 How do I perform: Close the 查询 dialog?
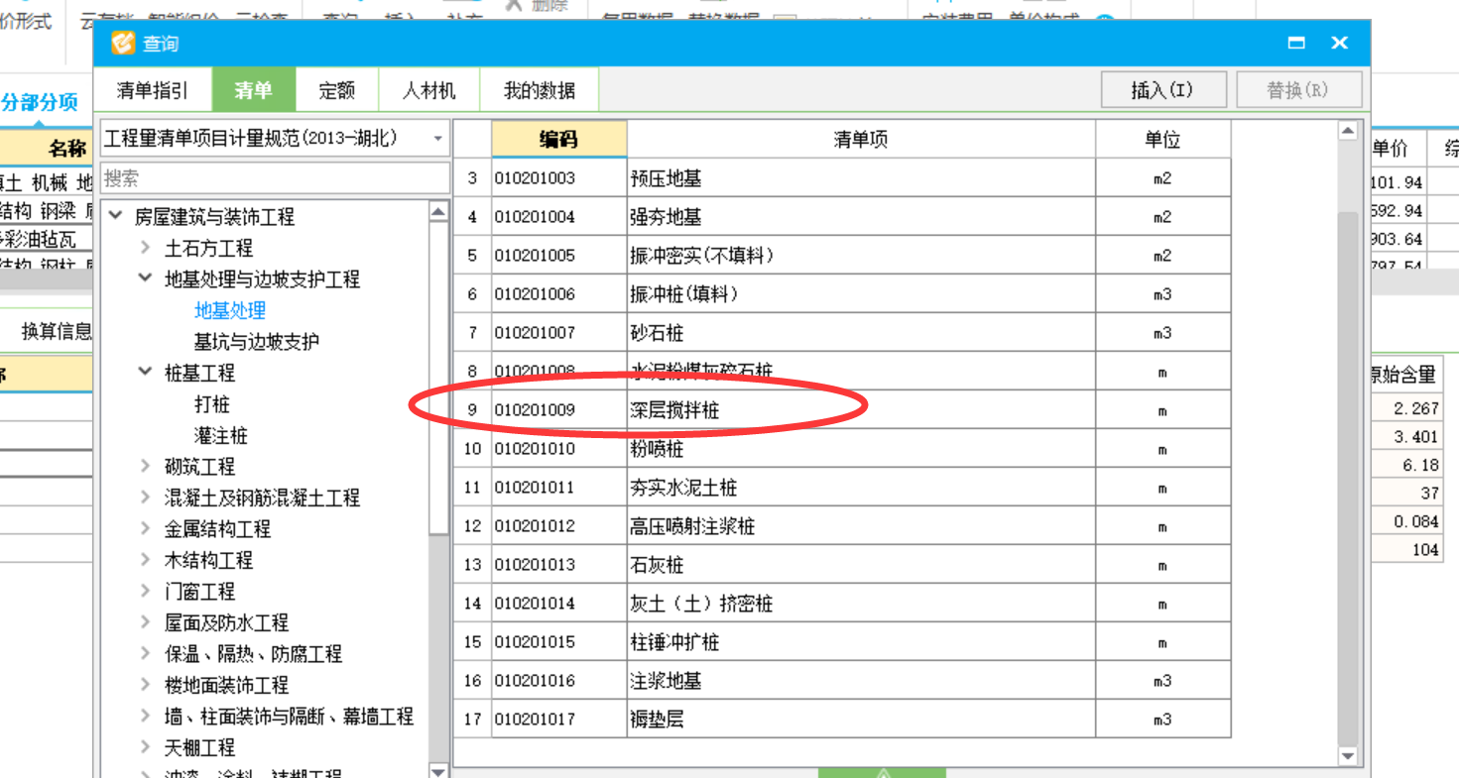tap(1339, 43)
